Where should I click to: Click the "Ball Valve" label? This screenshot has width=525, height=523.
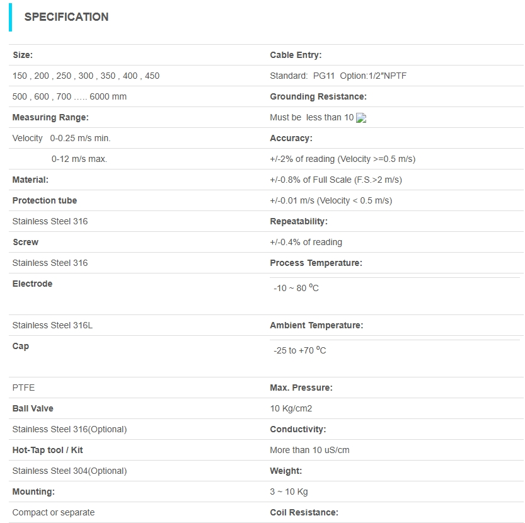pos(33,408)
